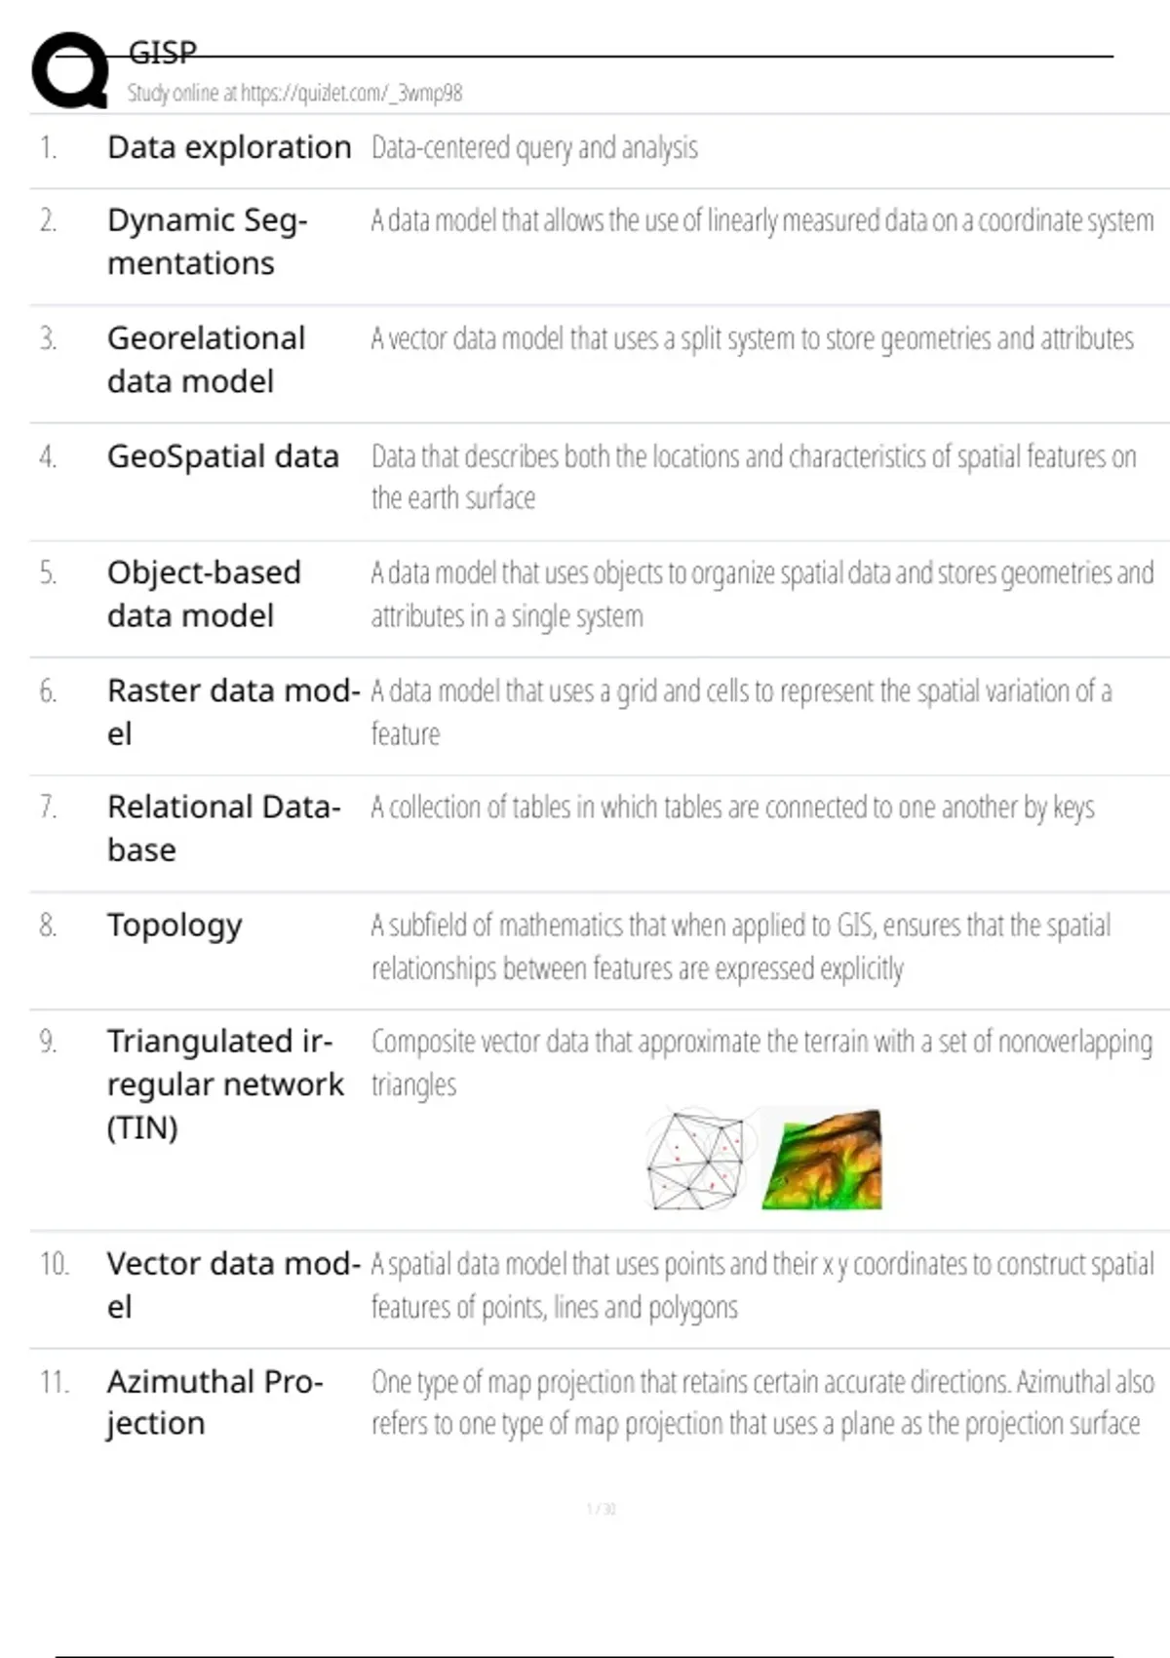Click the Vector data model term
The image size is (1170, 1658).
[233, 1284]
